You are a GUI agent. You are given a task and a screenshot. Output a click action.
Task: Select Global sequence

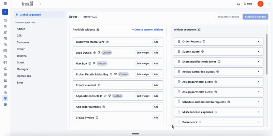click(x=39, y=15)
